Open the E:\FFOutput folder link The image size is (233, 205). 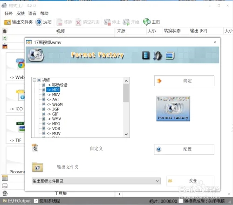point(17,201)
